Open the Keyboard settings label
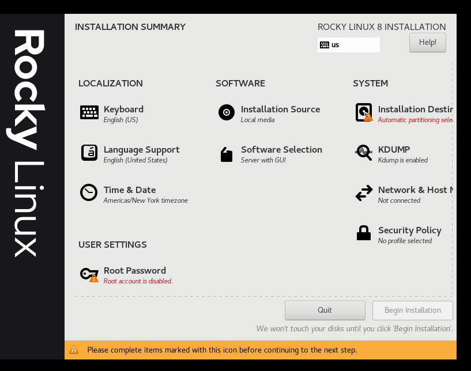The image size is (471, 371). [123, 109]
